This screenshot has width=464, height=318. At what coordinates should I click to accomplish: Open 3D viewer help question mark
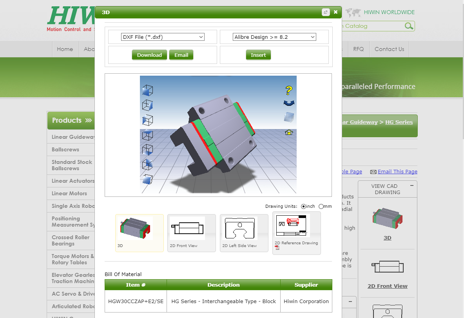[289, 90]
